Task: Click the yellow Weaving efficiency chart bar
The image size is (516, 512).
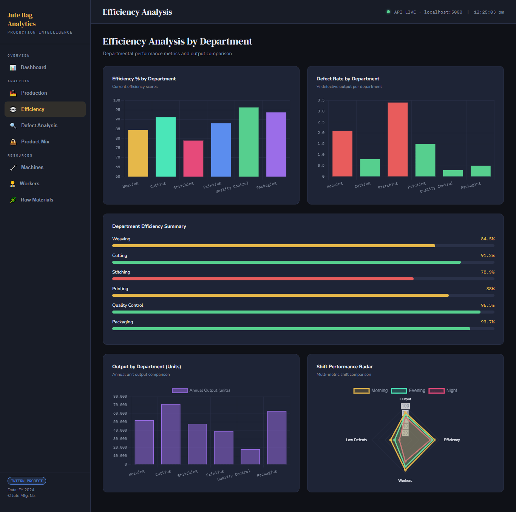Action: (138, 153)
